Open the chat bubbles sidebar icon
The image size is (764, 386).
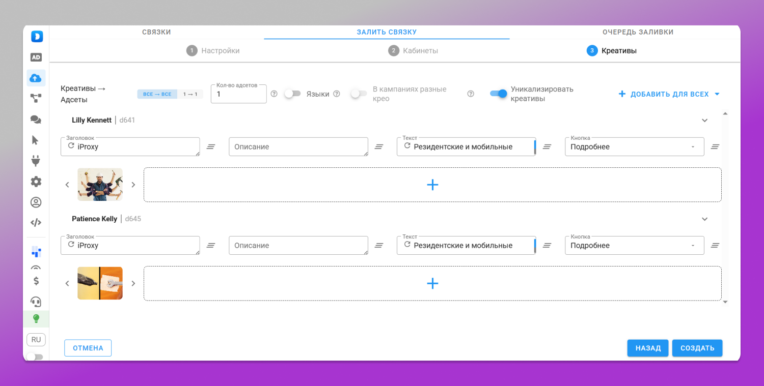pos(36,120)
